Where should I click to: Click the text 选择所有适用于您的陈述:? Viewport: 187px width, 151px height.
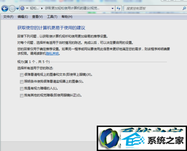tap(35, 68)
